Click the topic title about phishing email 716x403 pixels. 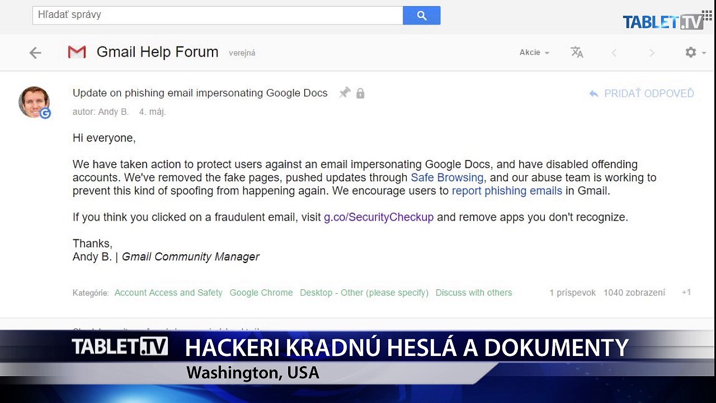(200, 93)
